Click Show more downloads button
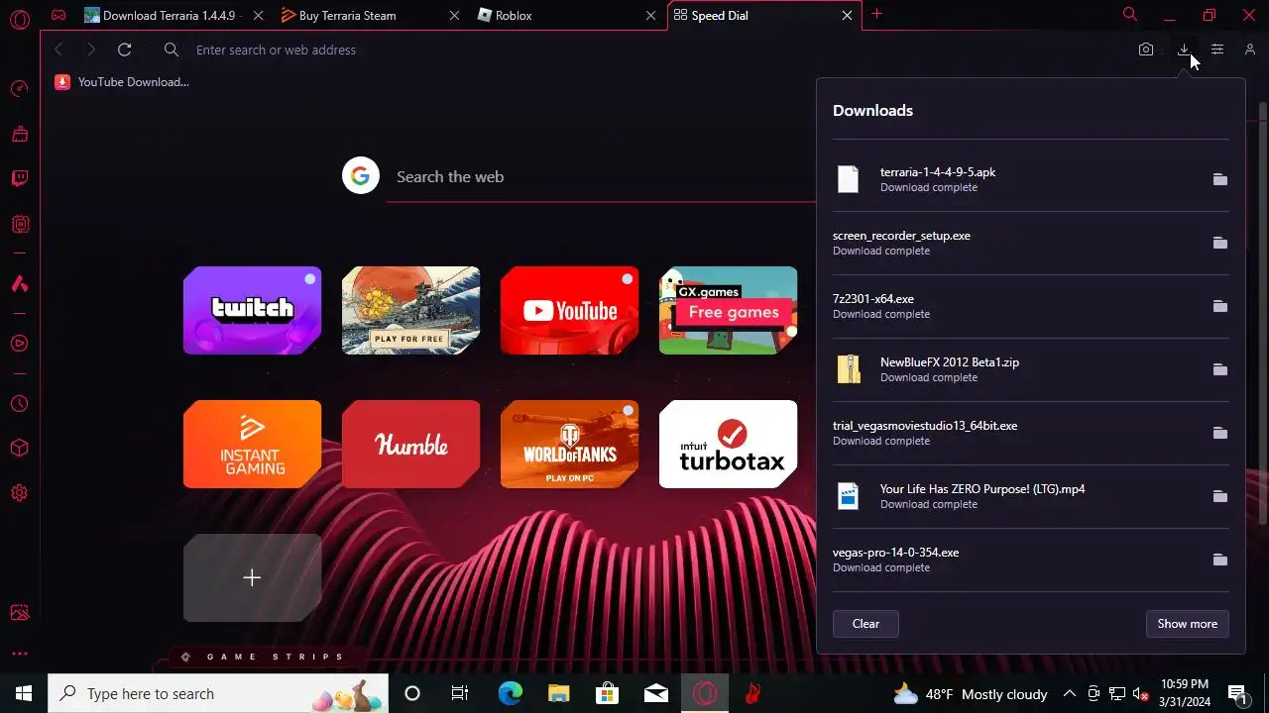The width and height of the screenshot is (1269, 713). (1187, 624)
